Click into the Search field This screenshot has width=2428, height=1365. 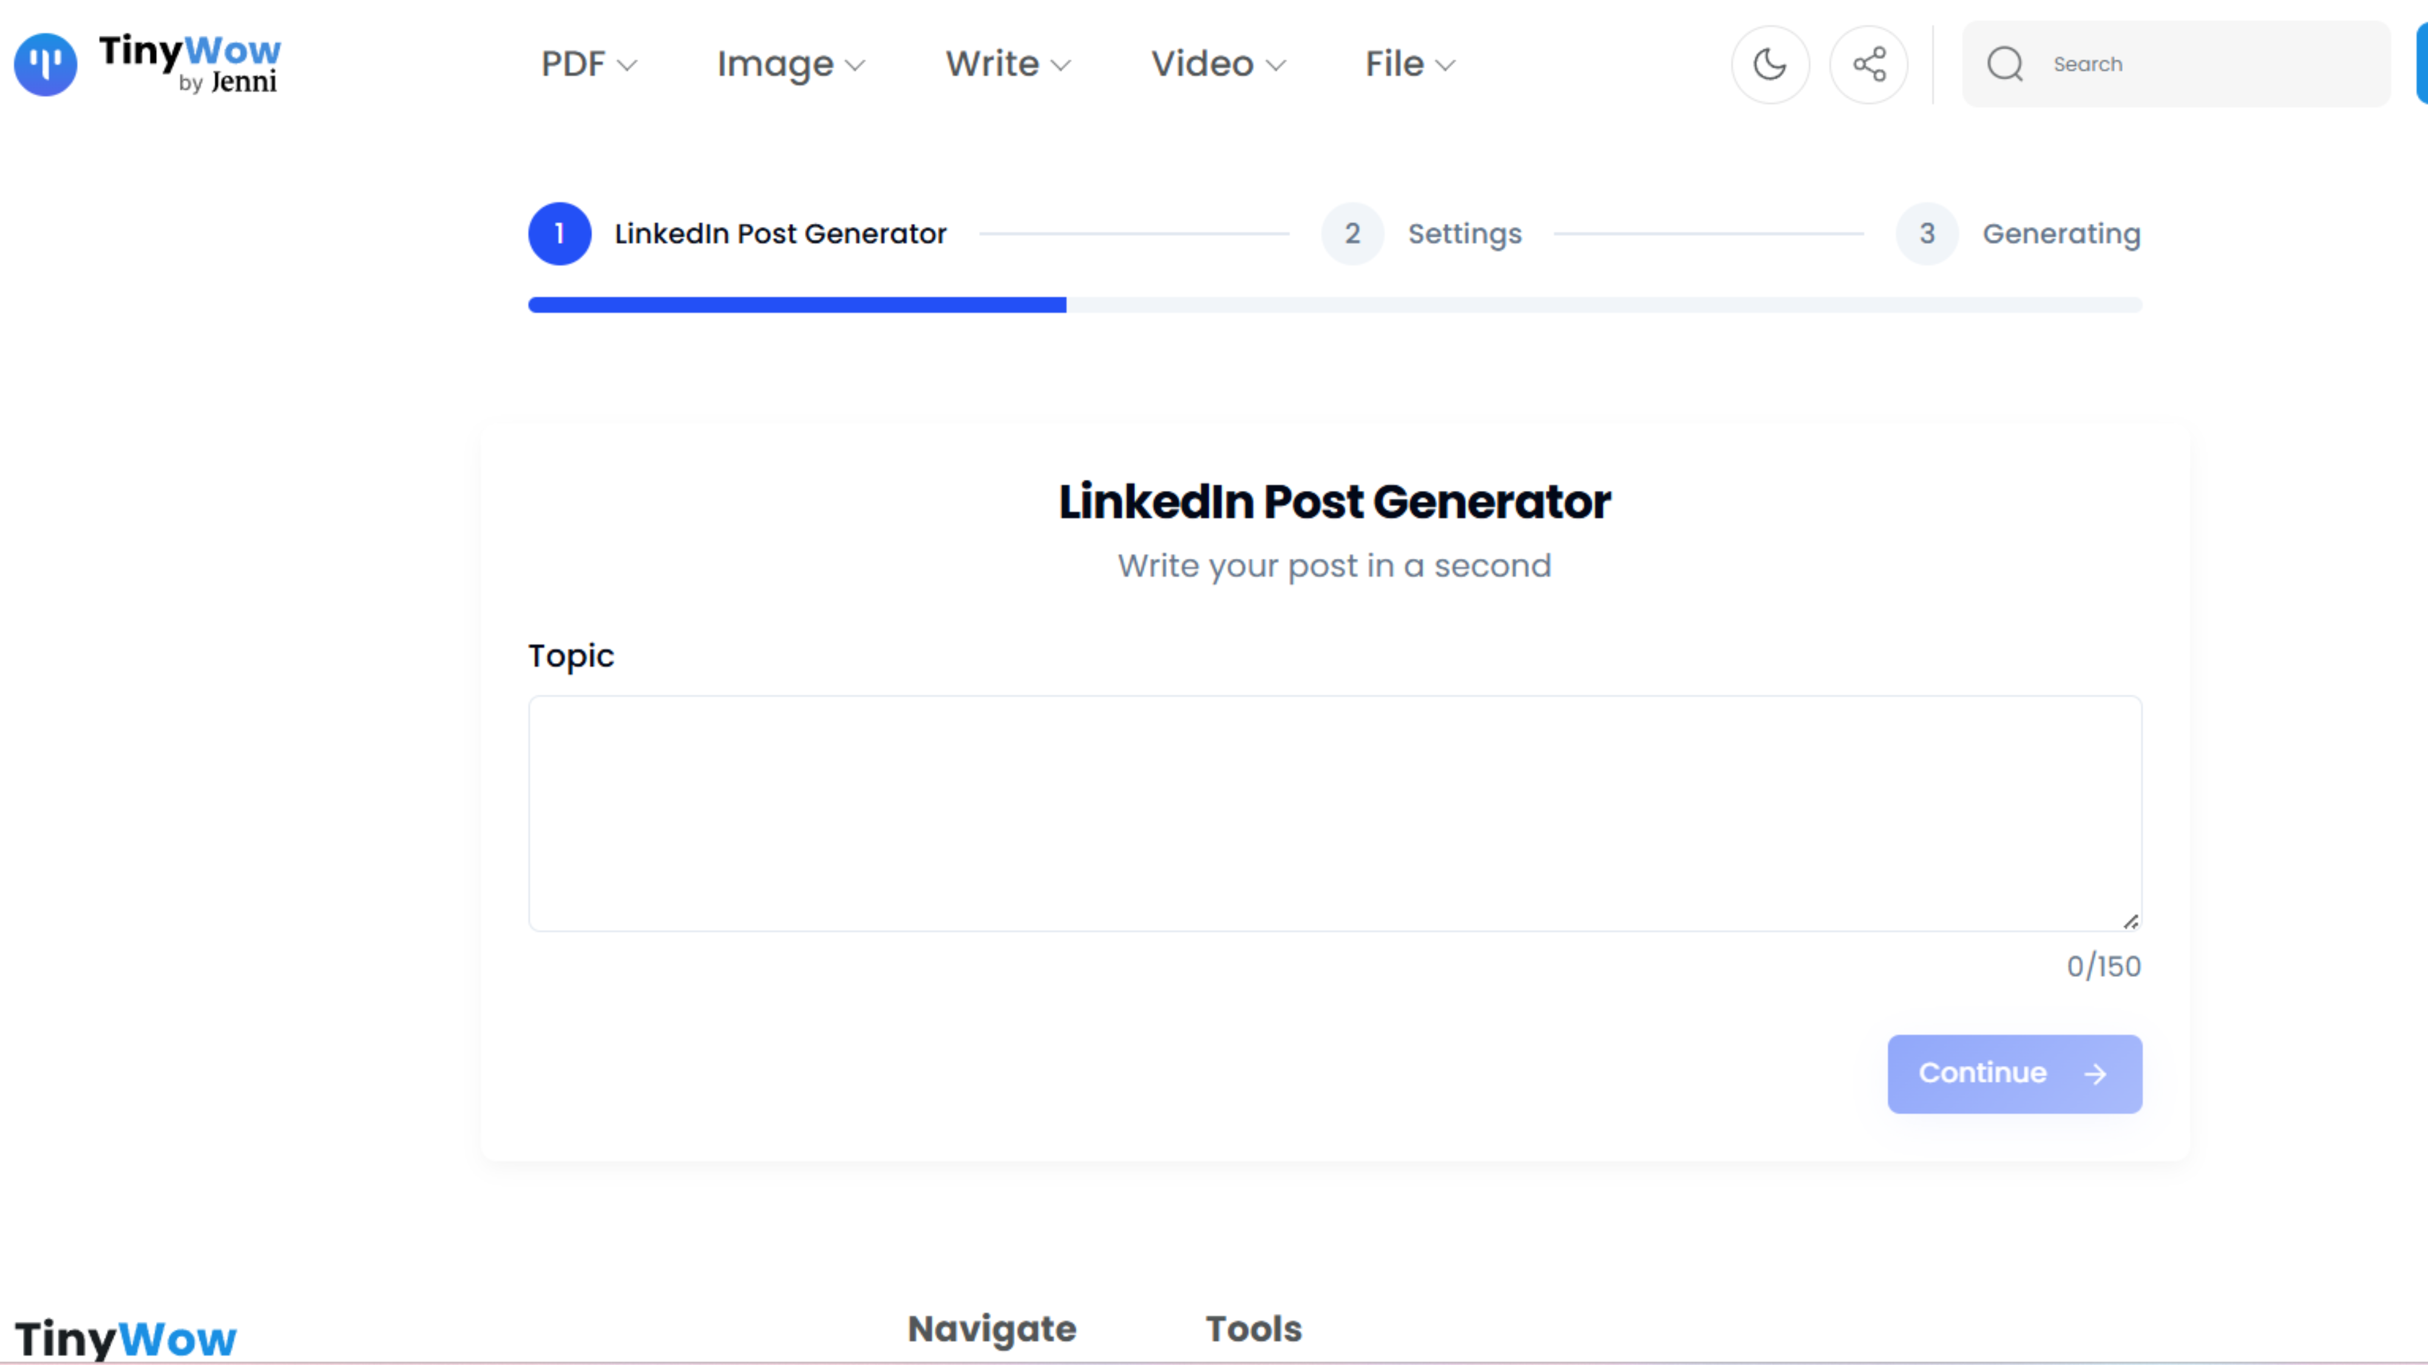[2206, 64]
